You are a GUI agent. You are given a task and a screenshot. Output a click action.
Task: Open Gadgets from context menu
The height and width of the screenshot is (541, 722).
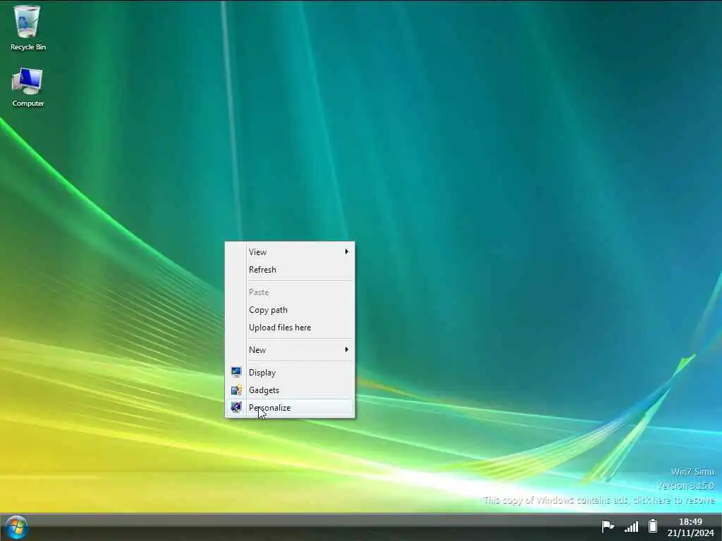pos(290,390)
